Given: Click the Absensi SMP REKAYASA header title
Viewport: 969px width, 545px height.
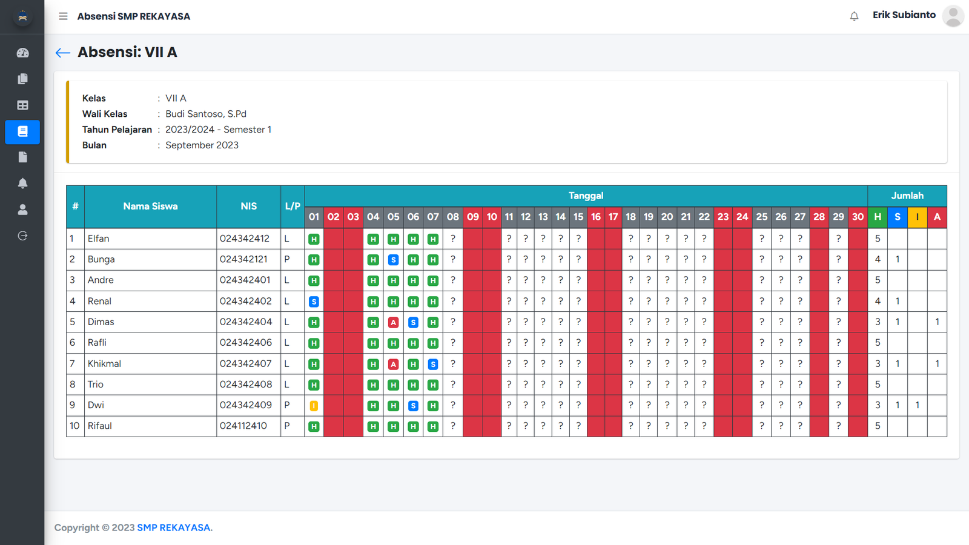Looking at the screenshot, I should click(133, 16).
